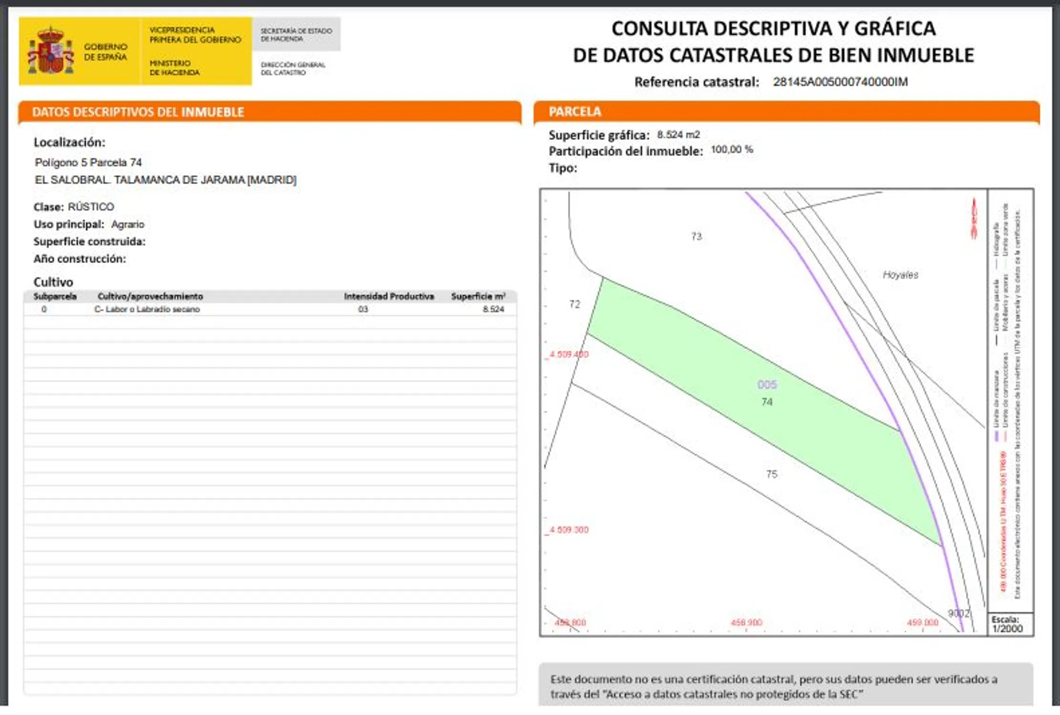Click the Dirección General del Catastro label
This screenshot has height=715, width=1060.
pos(292,69)
